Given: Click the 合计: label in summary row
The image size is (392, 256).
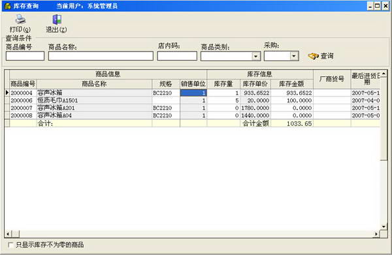Looking at the screenshot, I should point(45,123).
